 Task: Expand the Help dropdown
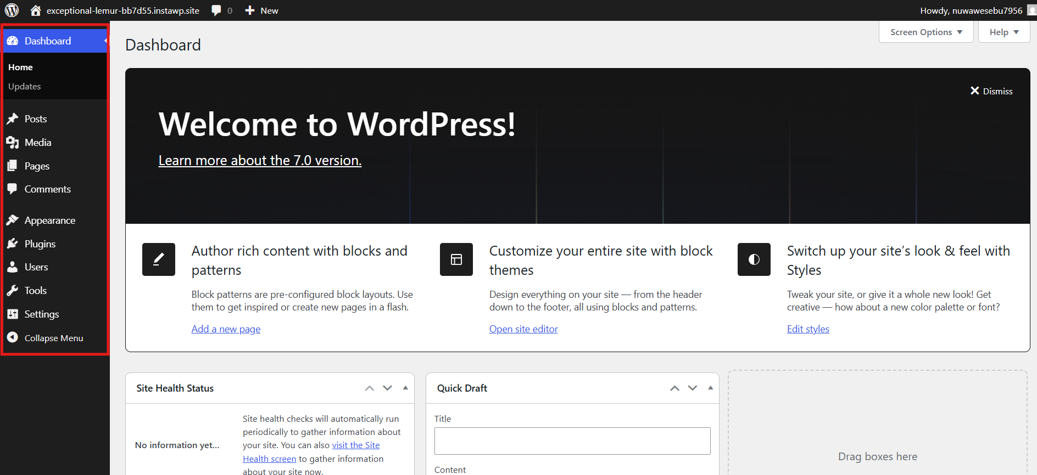[1004, 32]
